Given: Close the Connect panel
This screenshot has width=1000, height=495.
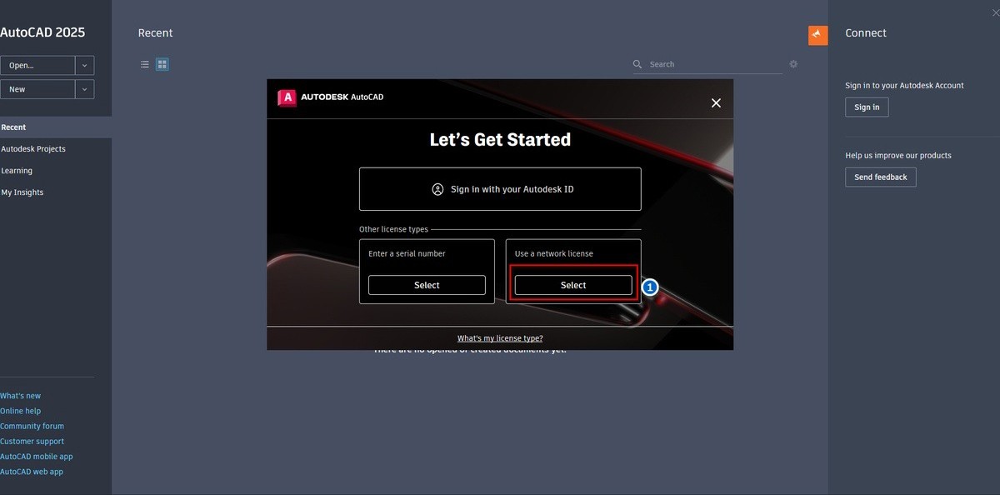Looking at the screenshot, I should [996, 12].
